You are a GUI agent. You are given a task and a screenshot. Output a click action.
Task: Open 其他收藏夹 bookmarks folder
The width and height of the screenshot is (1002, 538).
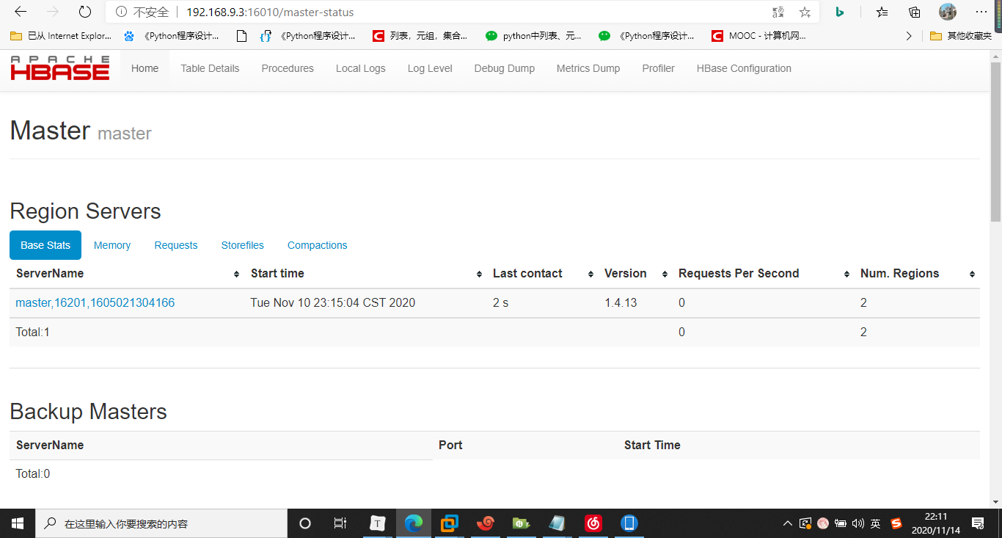tap(961, 35)
